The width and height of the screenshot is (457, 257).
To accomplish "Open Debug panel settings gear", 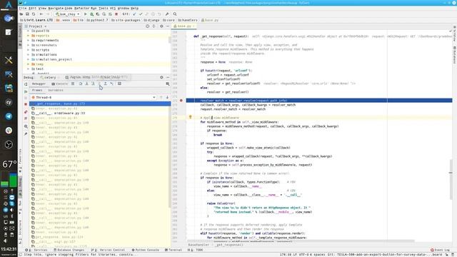I will pos(161,77).
